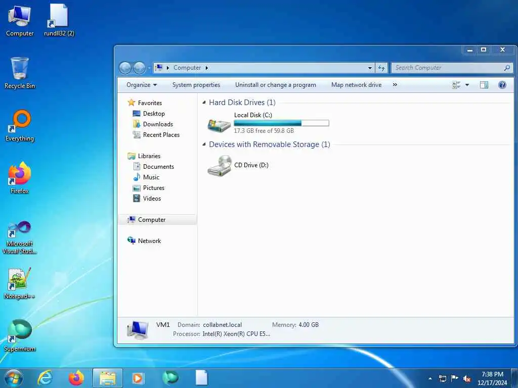
Task: Open the Music library
Action: click(x=151, y=177)
